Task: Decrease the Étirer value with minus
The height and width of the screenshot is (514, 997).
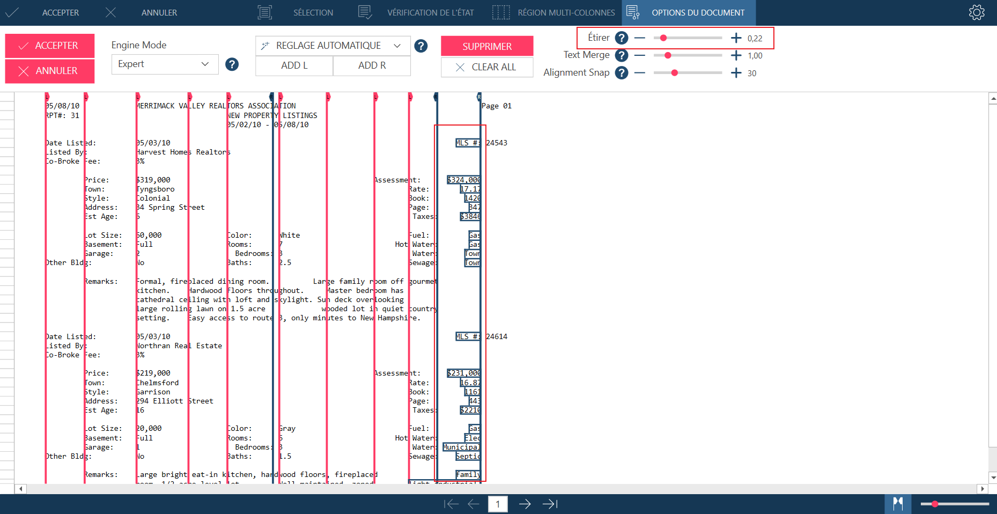Action: [x=640, y=38]
